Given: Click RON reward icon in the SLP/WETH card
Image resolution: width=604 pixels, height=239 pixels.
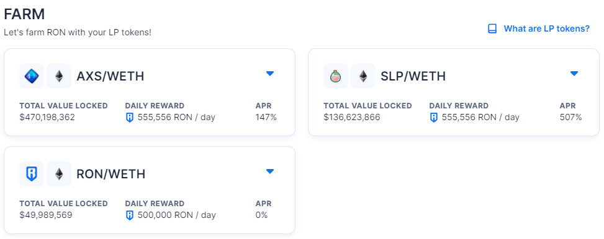Looking at the screenshot, I should coord(434,118).
